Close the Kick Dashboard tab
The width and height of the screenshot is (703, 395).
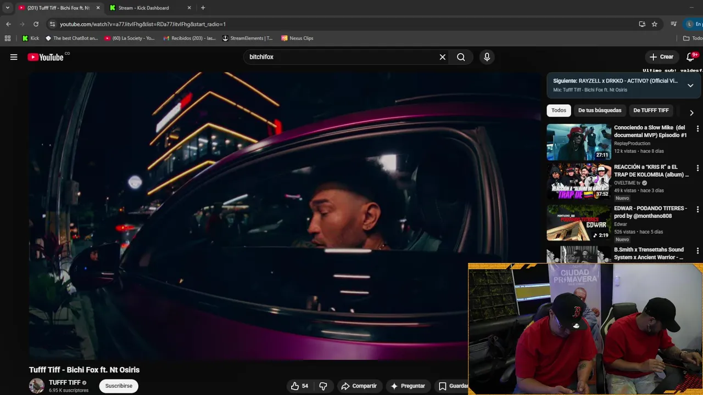[189, 8]
